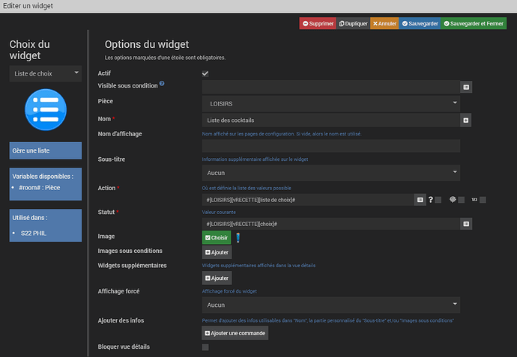Click the small image preview beside Choisir
517x357 pixels.
238,238
